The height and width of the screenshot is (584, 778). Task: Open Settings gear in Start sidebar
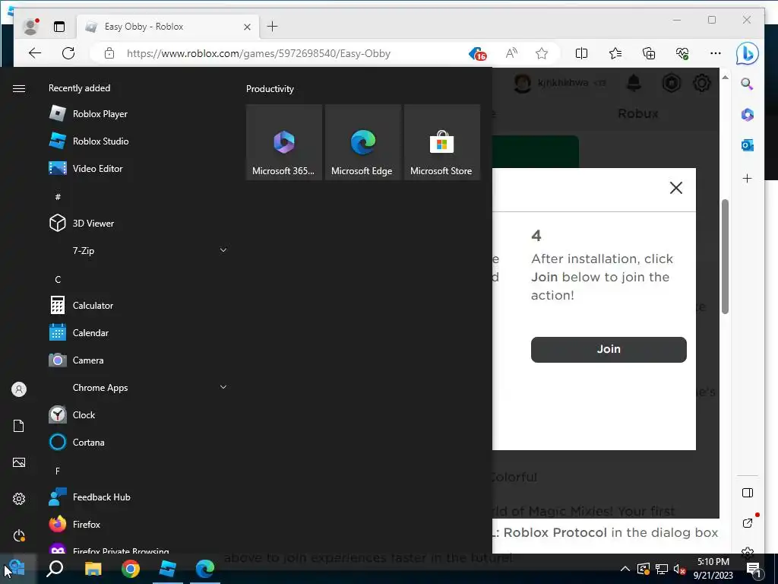tap(19, 499)
